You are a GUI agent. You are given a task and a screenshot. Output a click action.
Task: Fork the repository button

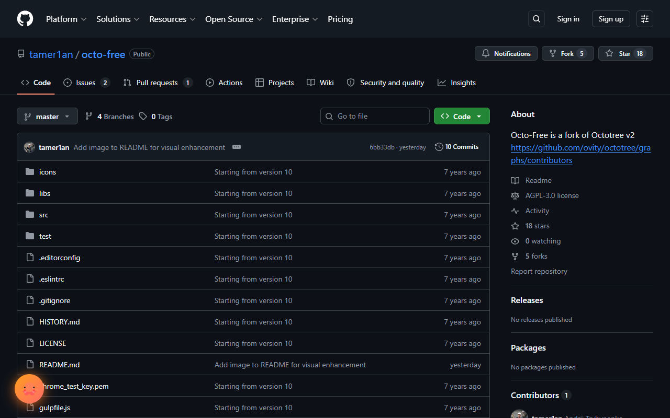tap(568, 53)
